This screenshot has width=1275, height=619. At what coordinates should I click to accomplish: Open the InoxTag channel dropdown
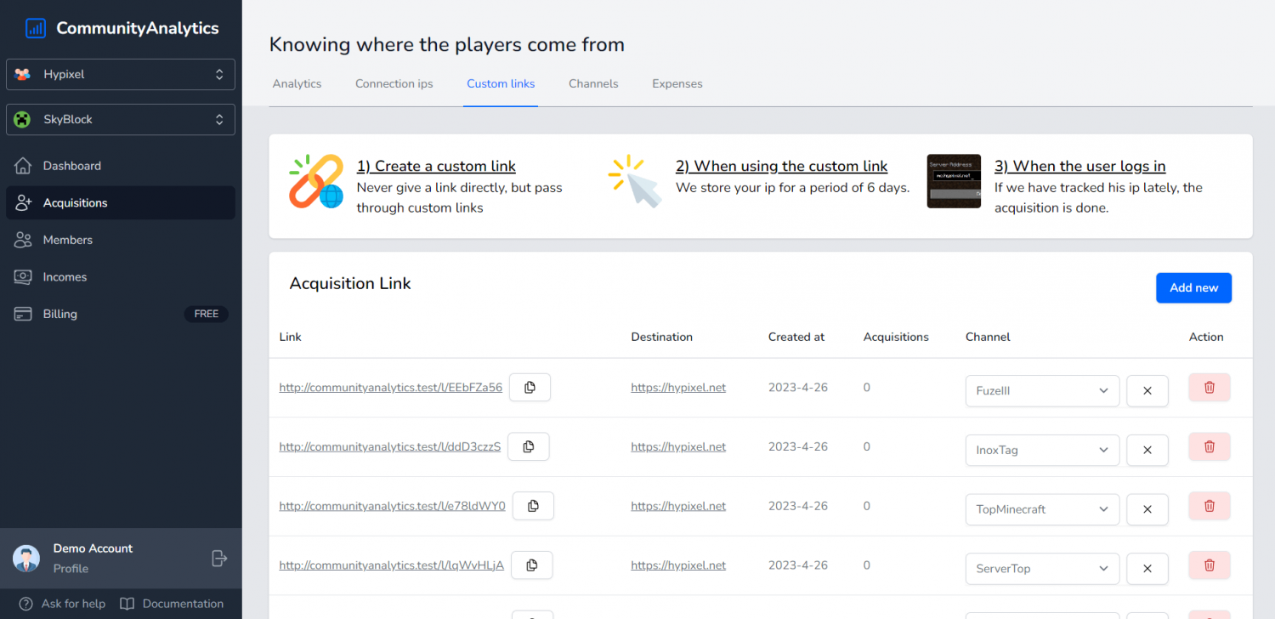[1042, 450]
